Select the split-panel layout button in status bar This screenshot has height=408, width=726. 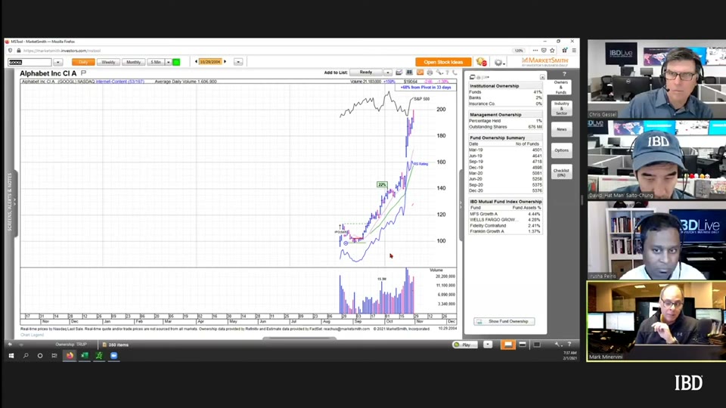pyautogui.click(x=523, y=345)
